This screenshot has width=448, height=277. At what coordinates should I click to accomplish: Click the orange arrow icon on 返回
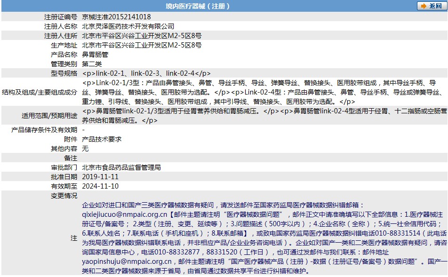(424, 6)
